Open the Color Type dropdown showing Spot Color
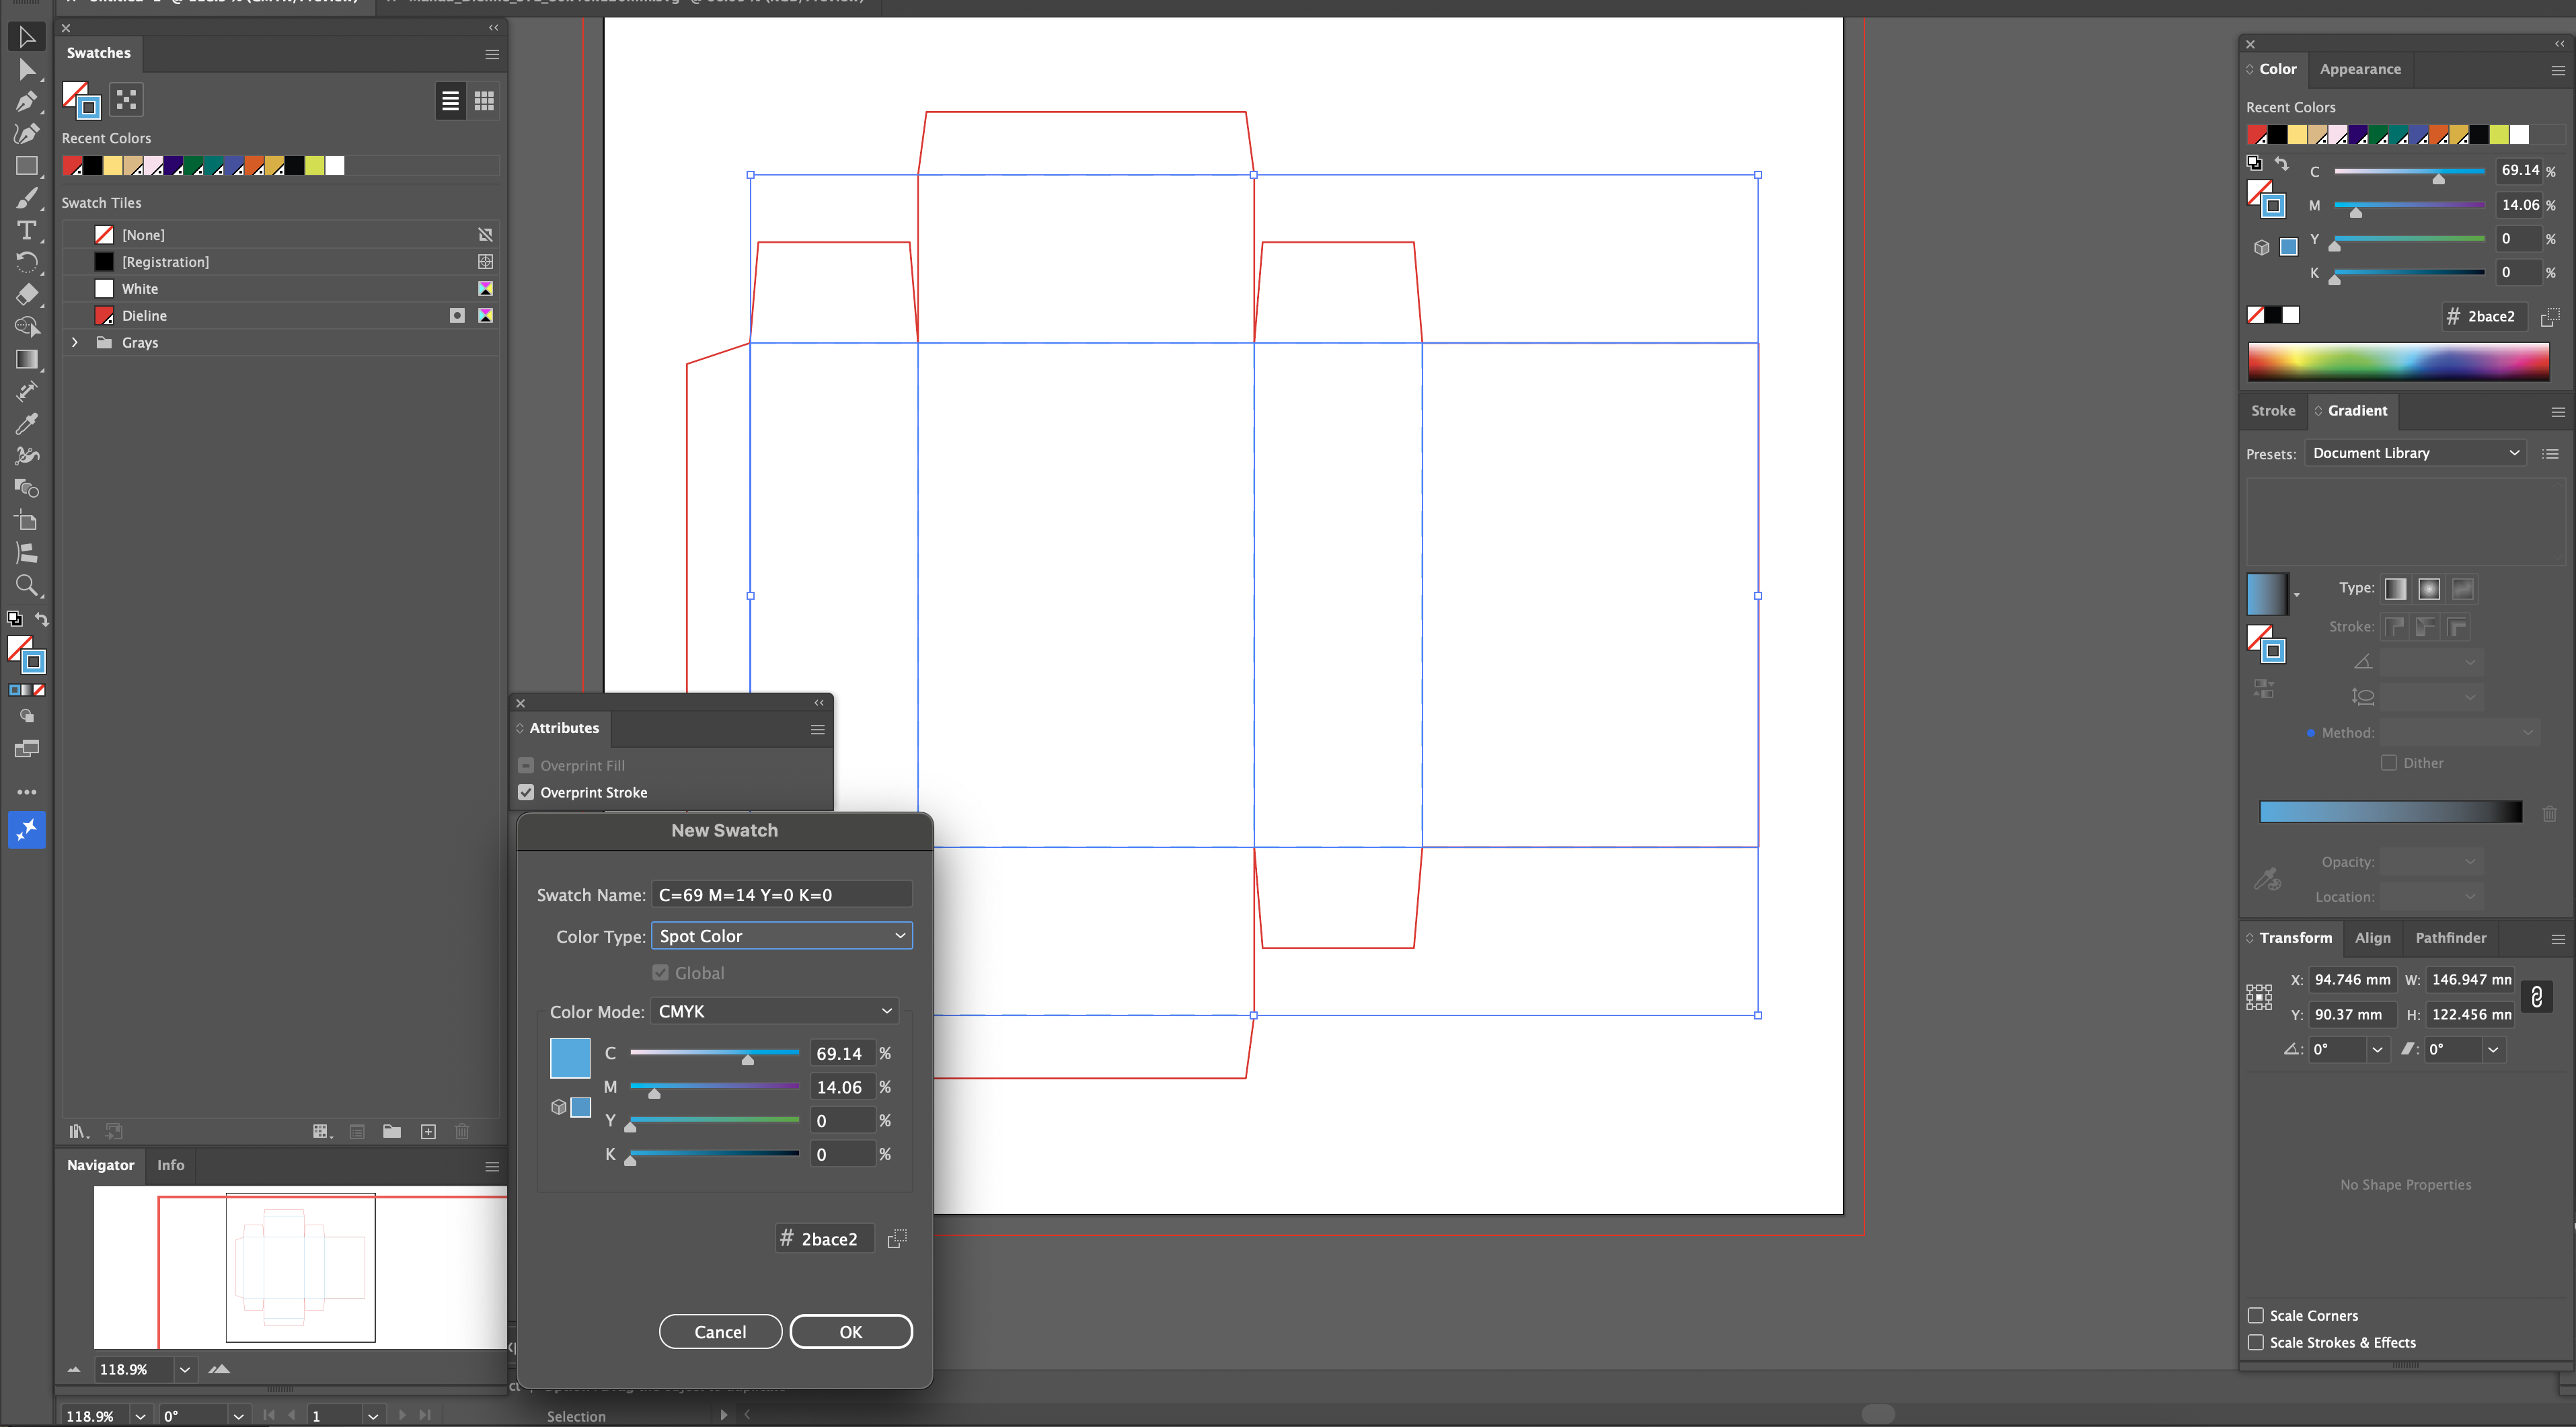Image resolution: width=2576 pixels, height=1427 pixels. [782, 935]
